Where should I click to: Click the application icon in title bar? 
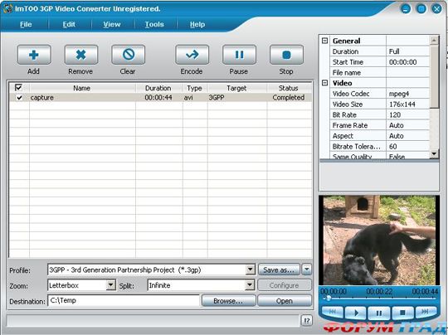(x=7, y=8)
